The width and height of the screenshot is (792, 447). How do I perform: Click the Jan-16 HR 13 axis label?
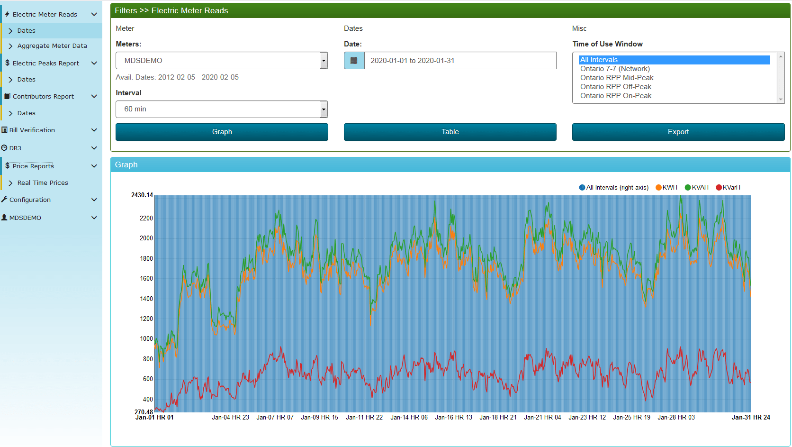click(x=453, y=418)
